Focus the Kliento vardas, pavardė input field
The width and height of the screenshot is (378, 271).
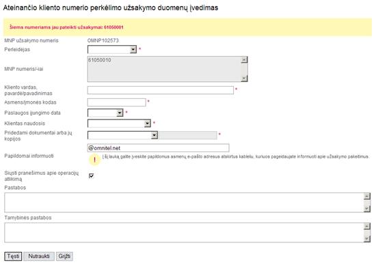(x=161, y=90)
